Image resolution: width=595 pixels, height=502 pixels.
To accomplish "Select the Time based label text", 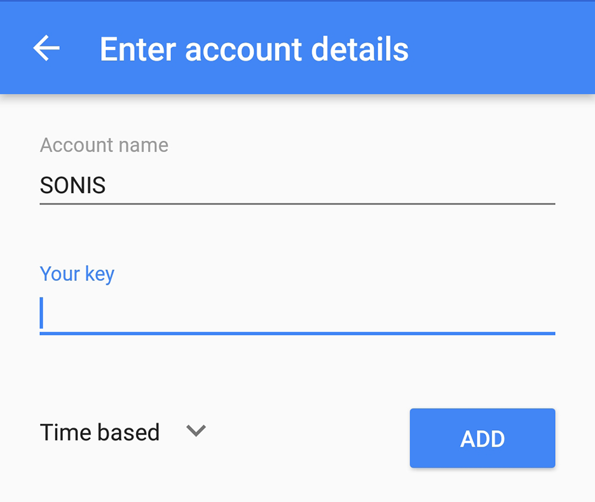I will point(99,432).
